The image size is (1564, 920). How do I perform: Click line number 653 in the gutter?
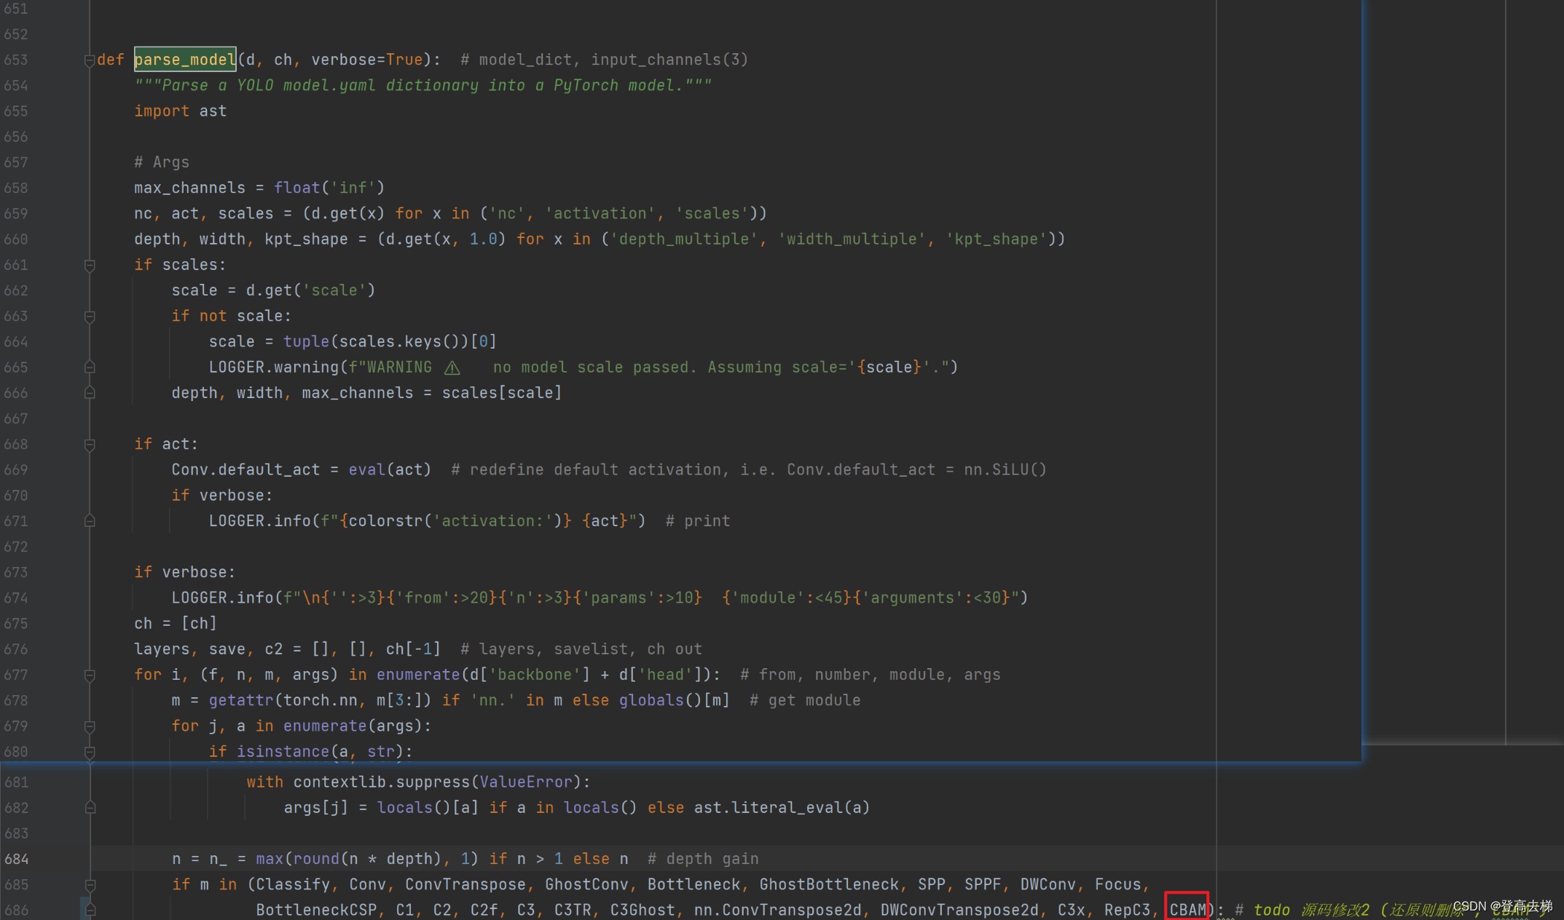pos(16,60)
